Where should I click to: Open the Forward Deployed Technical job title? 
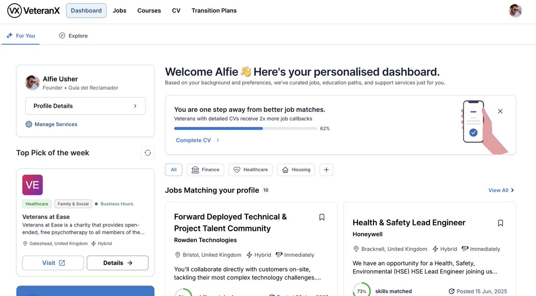point(230,223)
